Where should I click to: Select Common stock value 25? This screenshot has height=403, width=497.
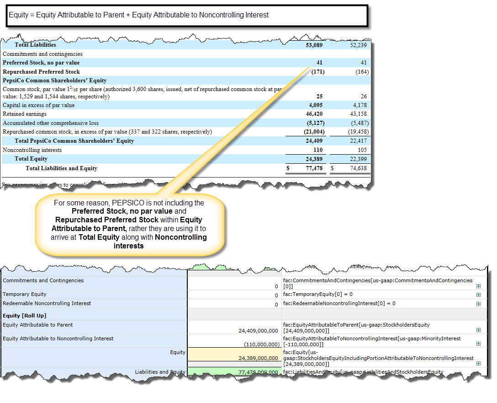click(x=319, y=96)
